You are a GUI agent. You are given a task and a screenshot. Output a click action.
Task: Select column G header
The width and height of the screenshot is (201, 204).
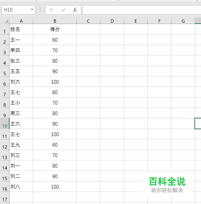183,21
